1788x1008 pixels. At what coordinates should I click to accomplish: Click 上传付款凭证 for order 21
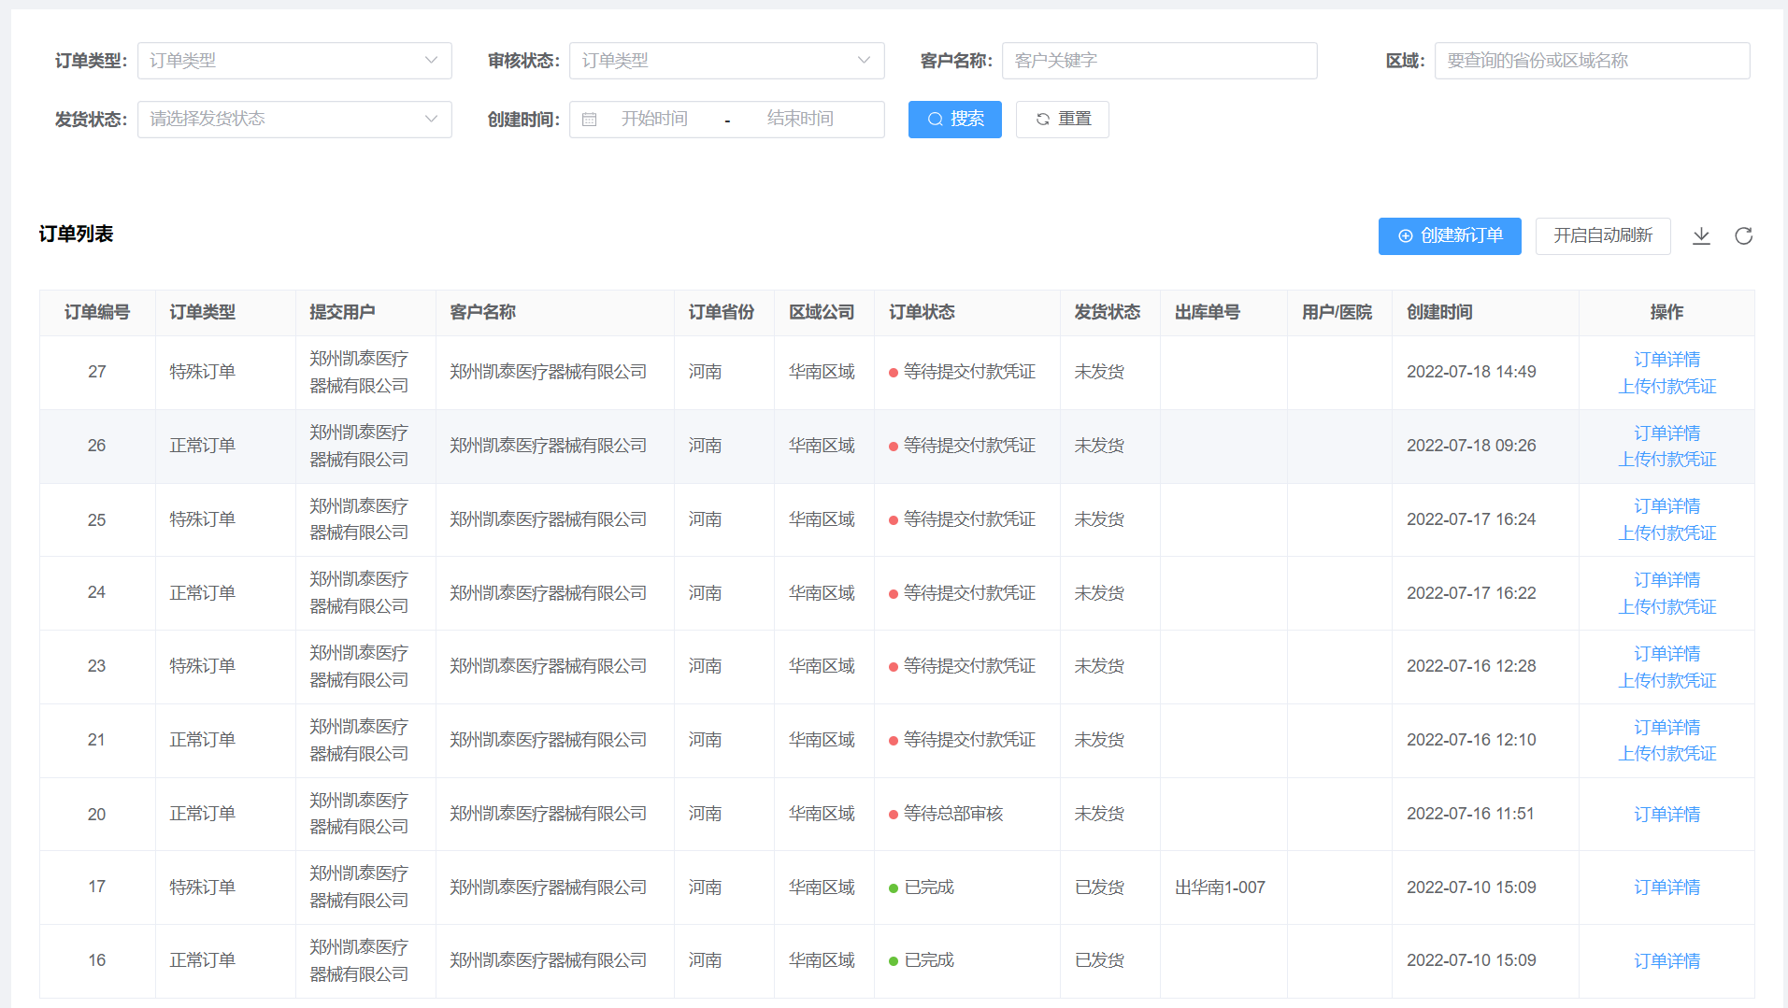pos(1666,754)
